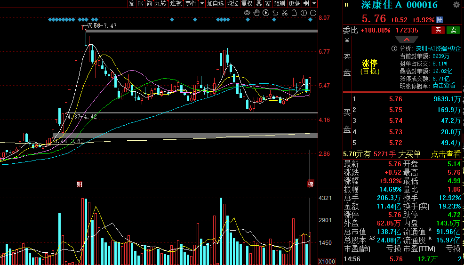Open the 预测 forecast tool
This screenshot has width=464, height=265.
click(x=280, y=3)
